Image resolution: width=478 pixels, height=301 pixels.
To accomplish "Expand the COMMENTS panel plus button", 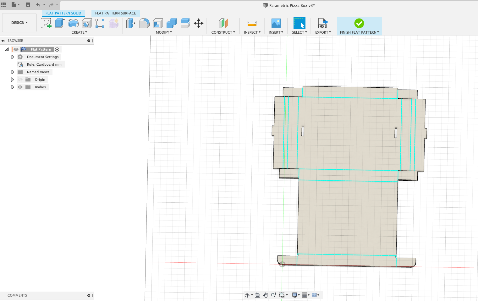I will [x=89, y=295].
